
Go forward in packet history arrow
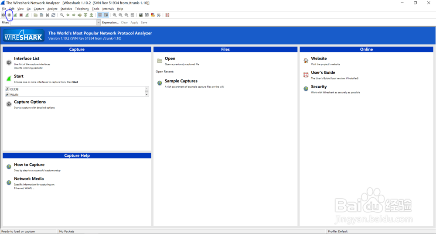click(74, 15)
